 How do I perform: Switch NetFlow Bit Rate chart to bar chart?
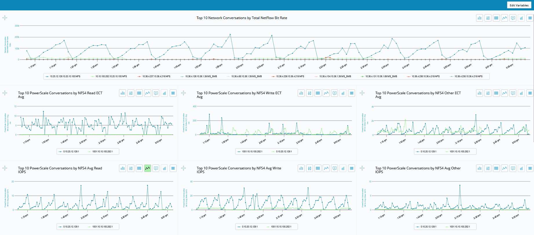pos(480,18)
